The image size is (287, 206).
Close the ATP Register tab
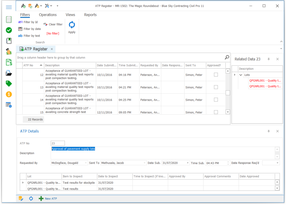[52, 49]
